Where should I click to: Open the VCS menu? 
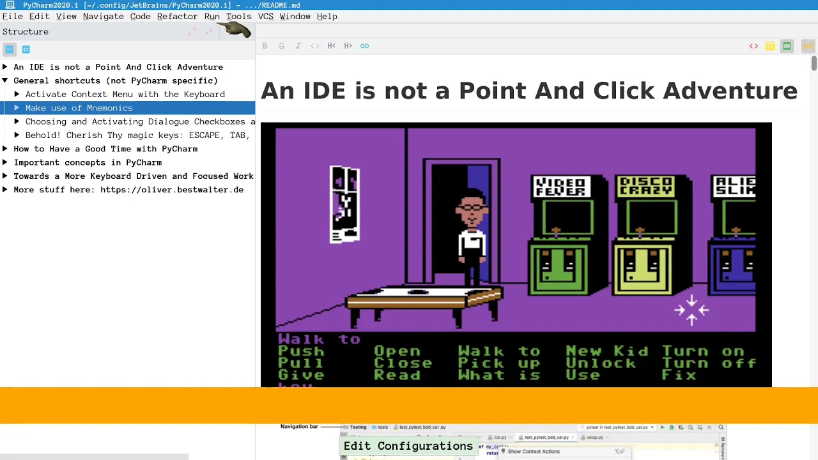(x=266, y=17)
